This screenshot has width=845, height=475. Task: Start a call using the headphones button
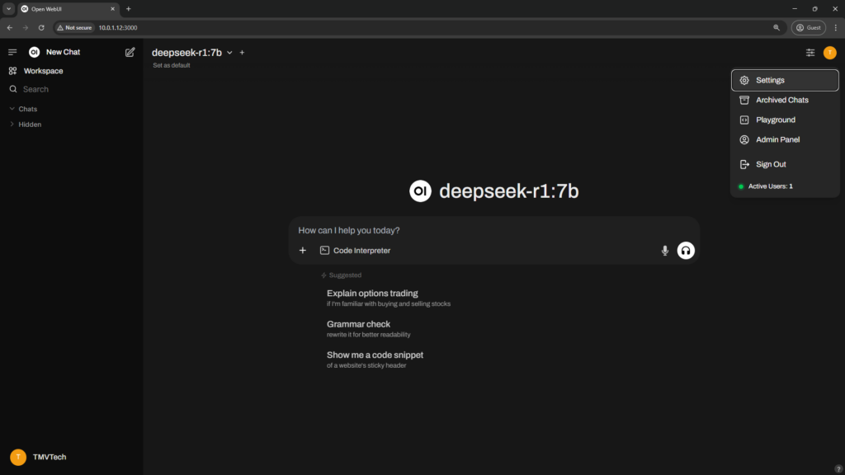[686, 251]
